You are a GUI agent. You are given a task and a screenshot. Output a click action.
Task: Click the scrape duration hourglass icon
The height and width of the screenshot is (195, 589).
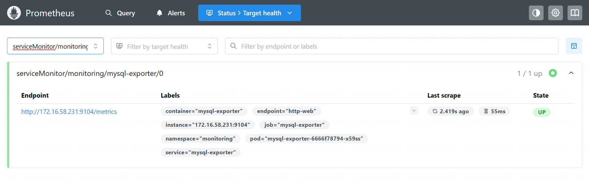(486, 111)
